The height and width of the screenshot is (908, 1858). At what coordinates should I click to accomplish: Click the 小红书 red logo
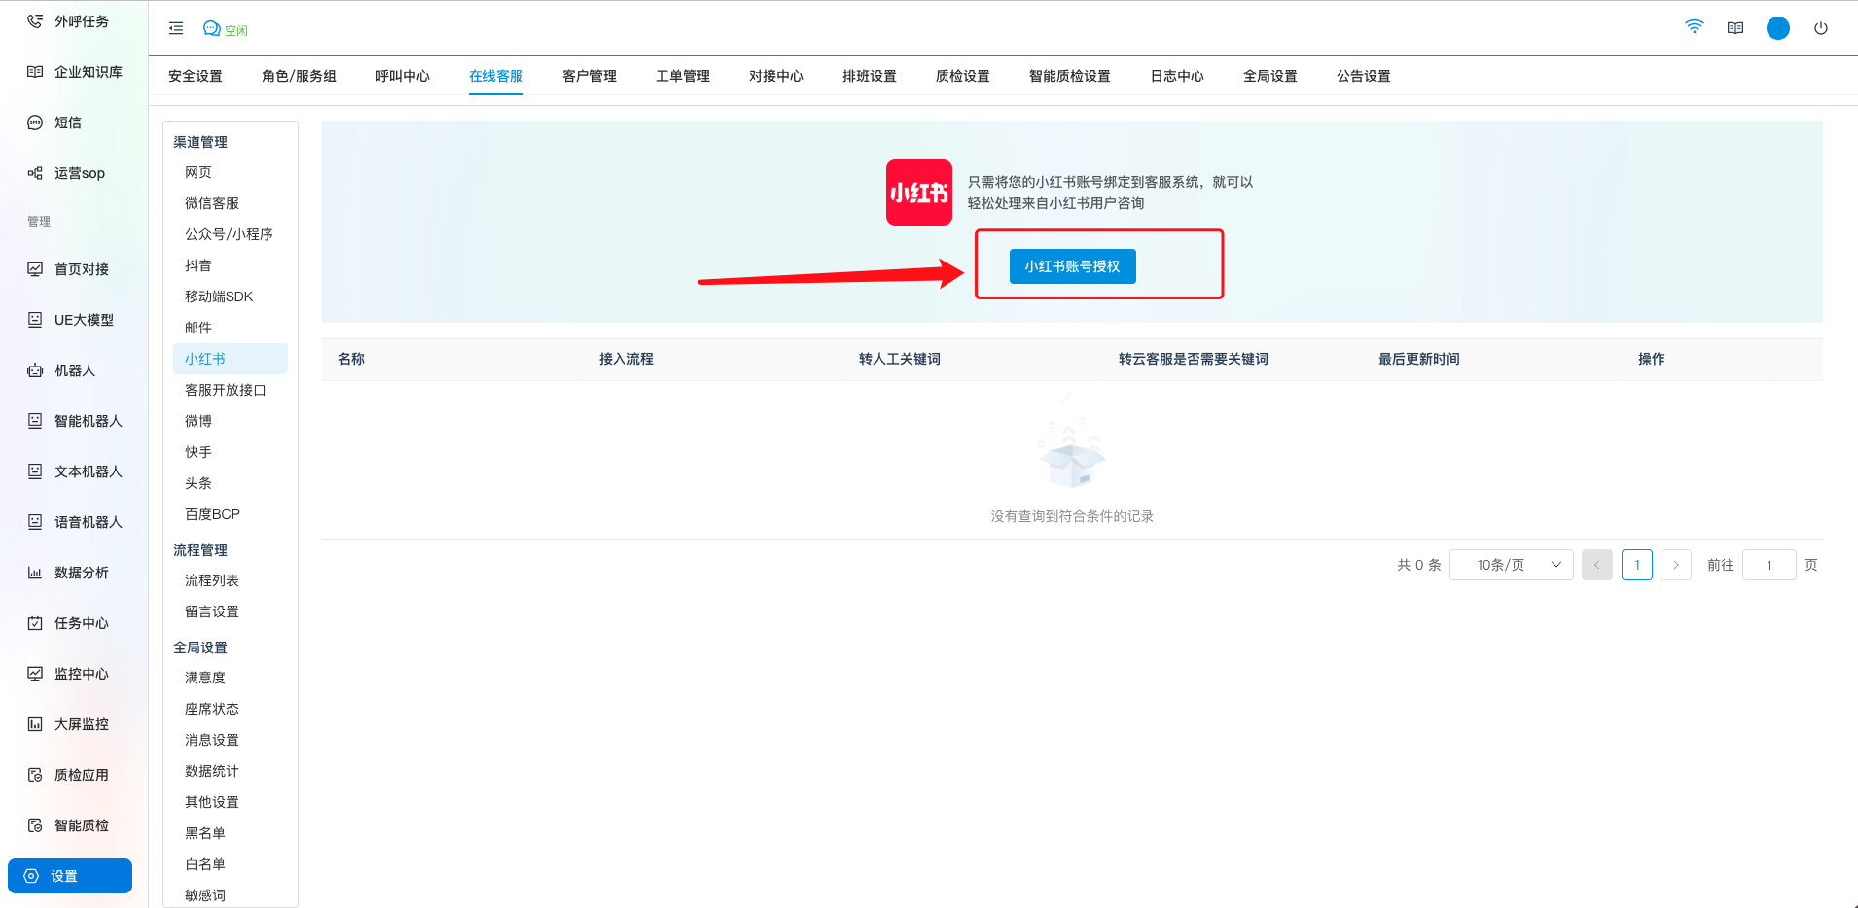[x=919, y=192]
